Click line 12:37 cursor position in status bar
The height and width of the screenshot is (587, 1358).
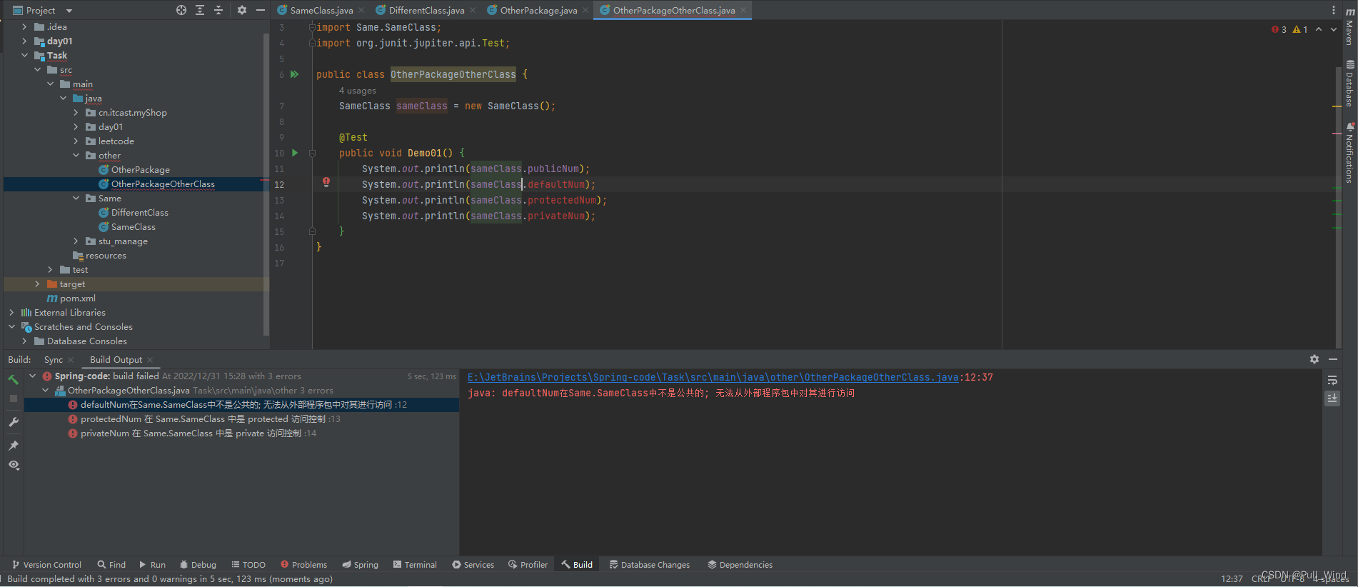tap(1232, 578)
